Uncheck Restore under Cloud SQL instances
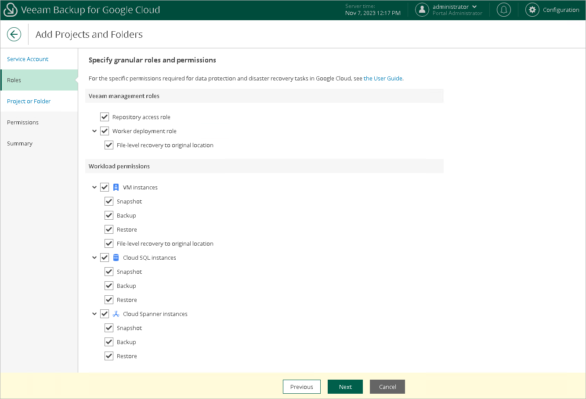 tap(109, 300)
